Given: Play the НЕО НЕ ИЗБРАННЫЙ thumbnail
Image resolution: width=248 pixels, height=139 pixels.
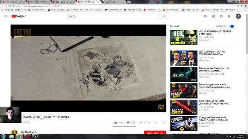Looking at the screenshot, I should 184,38.
